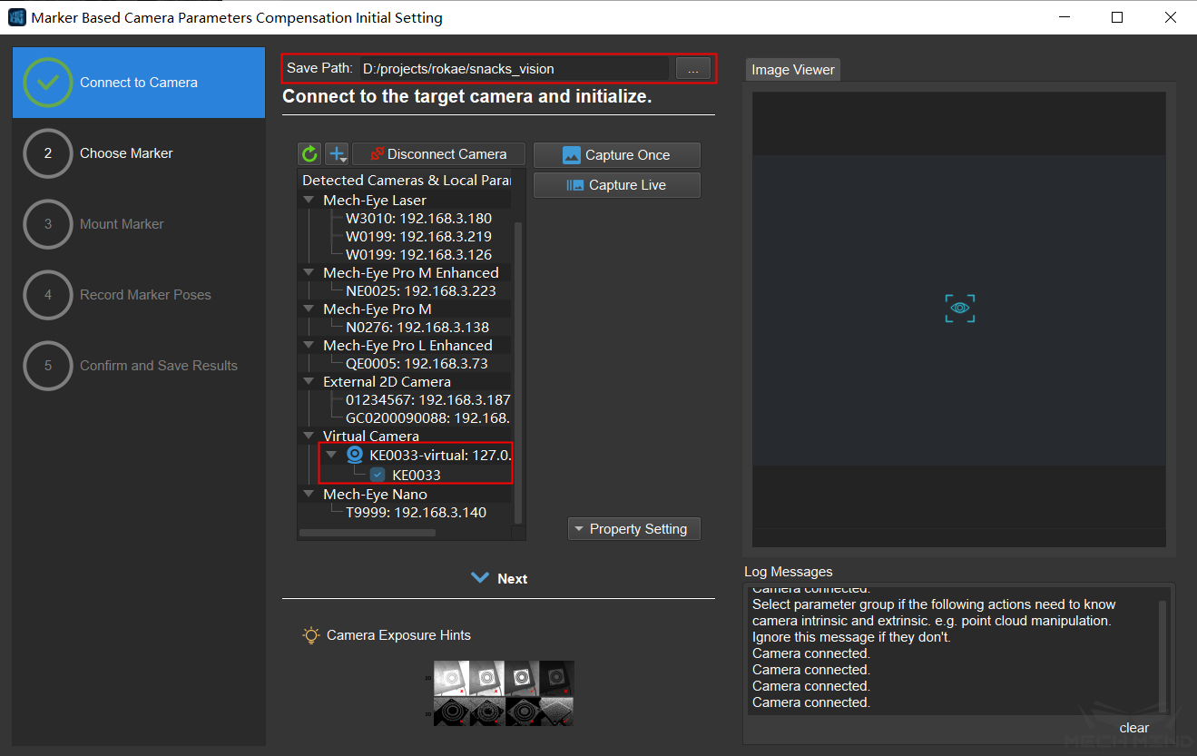Click Capture Once button
This screenshot has height=756, width=1197.
click(617, 155)
